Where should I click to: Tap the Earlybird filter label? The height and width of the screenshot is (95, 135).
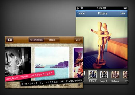115,81
